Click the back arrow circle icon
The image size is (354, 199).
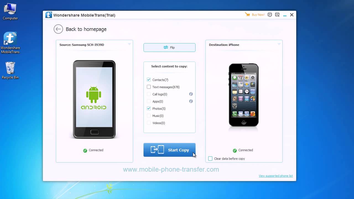click(x=58, y=29)
